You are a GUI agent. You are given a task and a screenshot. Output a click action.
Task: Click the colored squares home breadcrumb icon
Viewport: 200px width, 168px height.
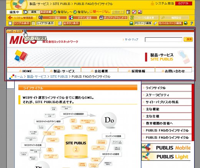point(12,77)
